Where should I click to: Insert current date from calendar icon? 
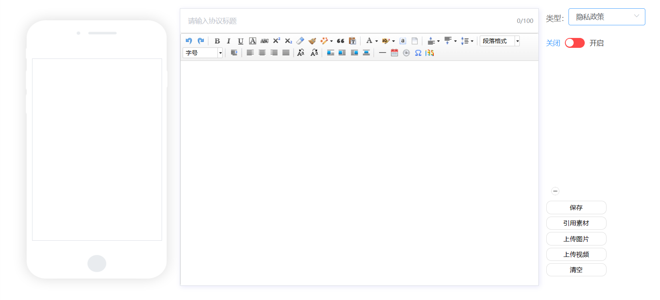[x=395, y=53]
